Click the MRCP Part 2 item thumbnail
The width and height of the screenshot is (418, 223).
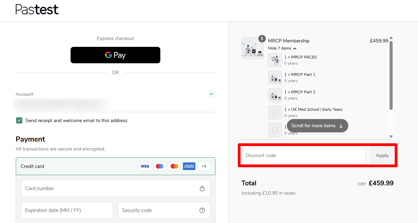point(275,95)
